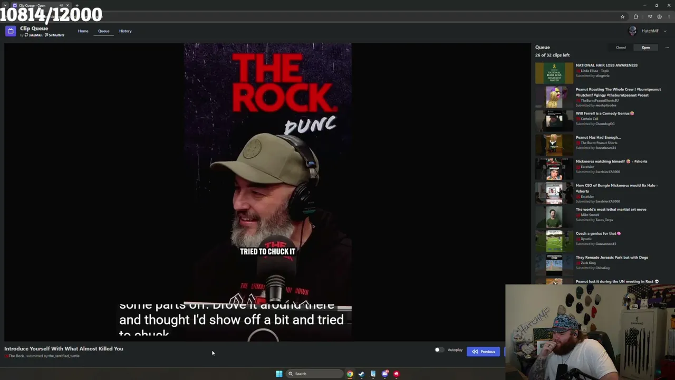Screen dimensions: 675x380
Task: Open Chrome from the taskbar
Action: tap(350, 374)
